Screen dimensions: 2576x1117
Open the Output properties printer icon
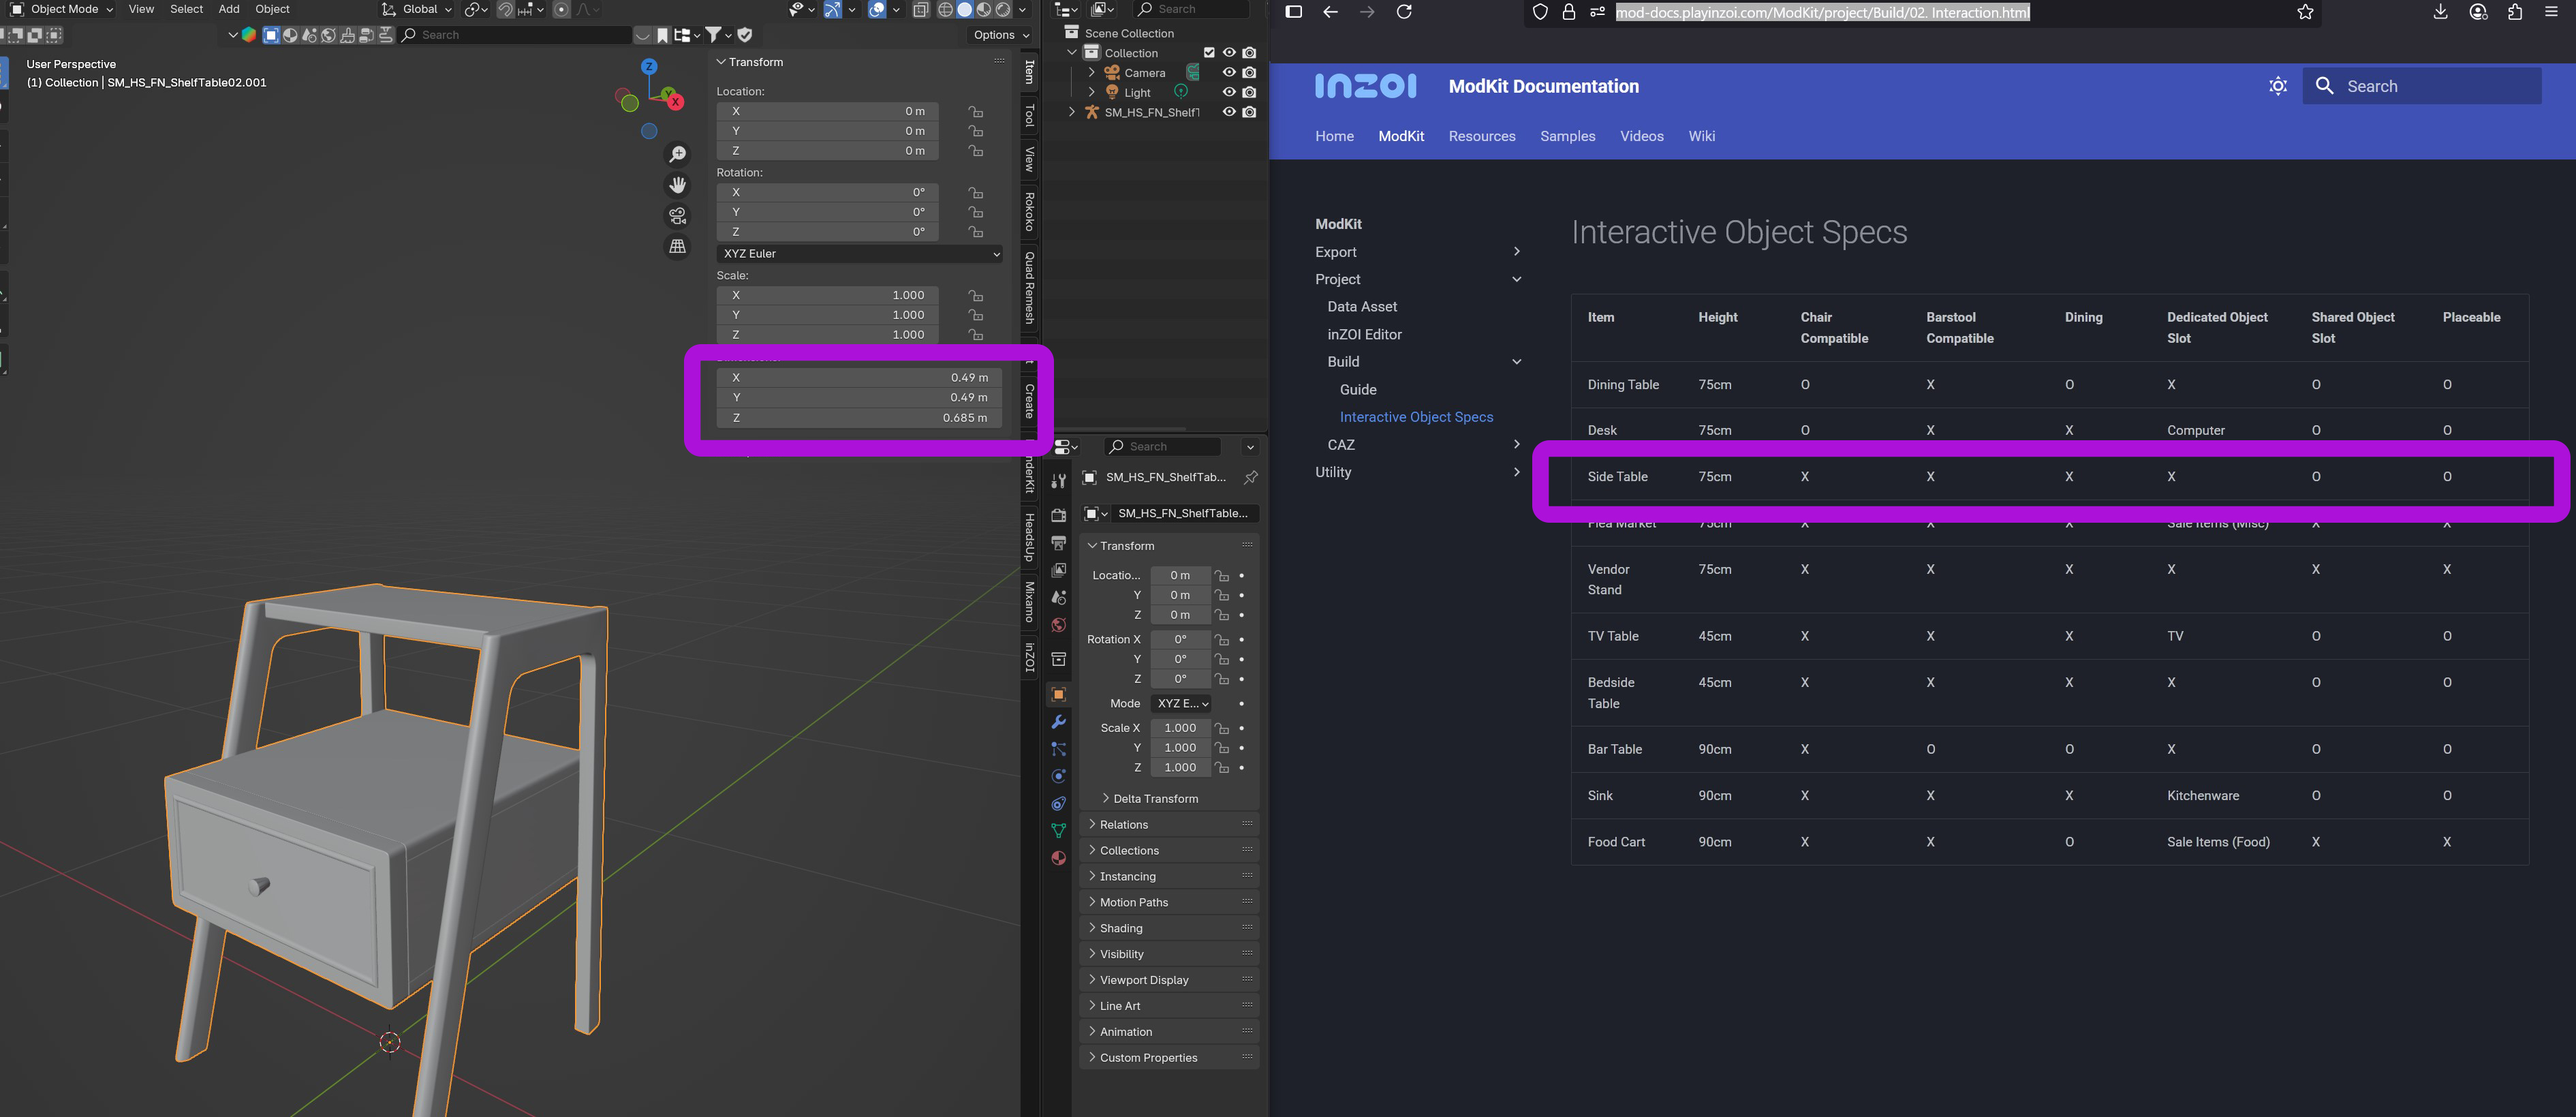(1058, 543)
